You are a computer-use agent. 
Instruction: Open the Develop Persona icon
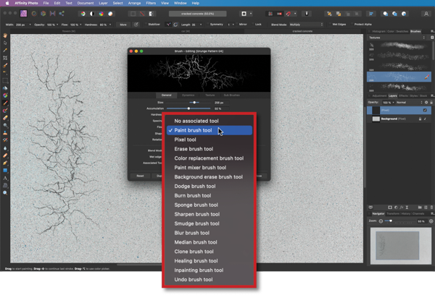pos(43,13)
